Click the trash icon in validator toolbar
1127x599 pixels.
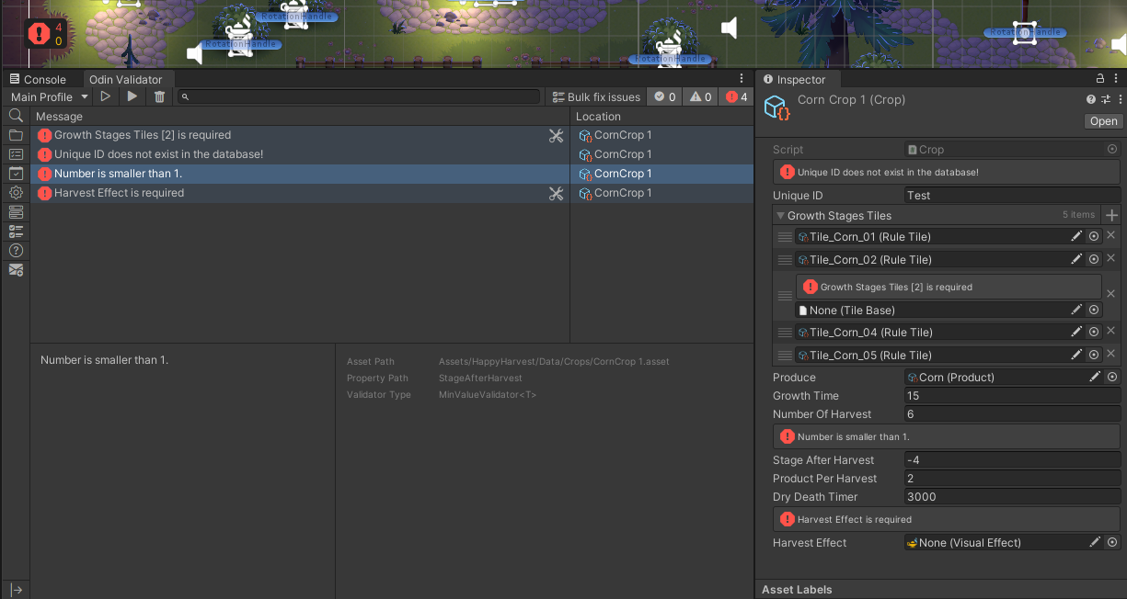click(x=159, y=97)
